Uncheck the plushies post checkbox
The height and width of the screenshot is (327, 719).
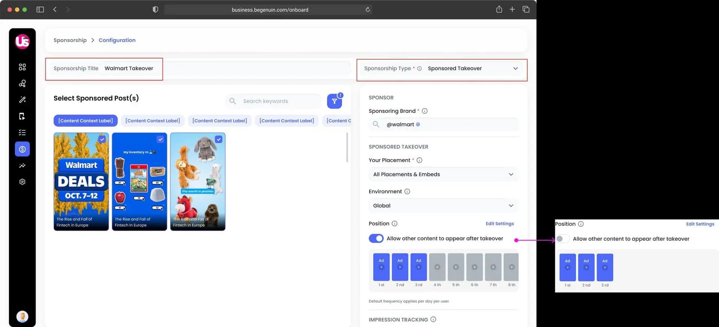219,139
